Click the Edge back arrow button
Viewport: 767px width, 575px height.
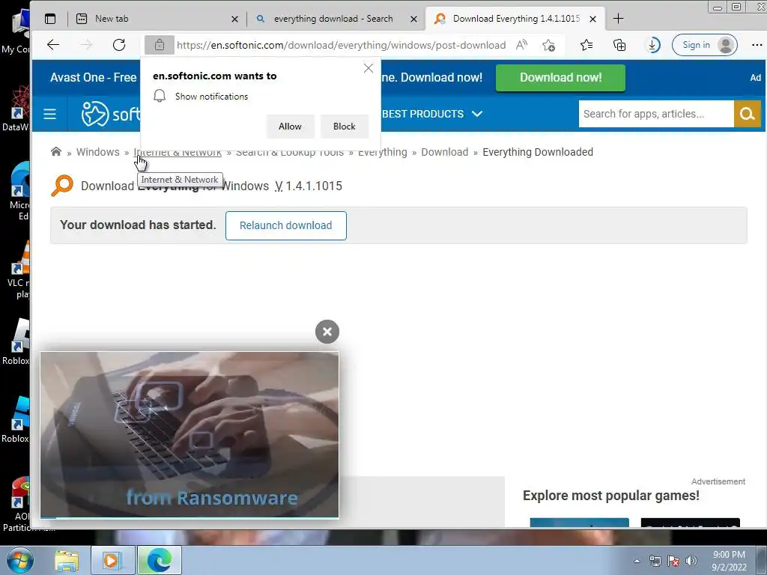tap(53, 45)
